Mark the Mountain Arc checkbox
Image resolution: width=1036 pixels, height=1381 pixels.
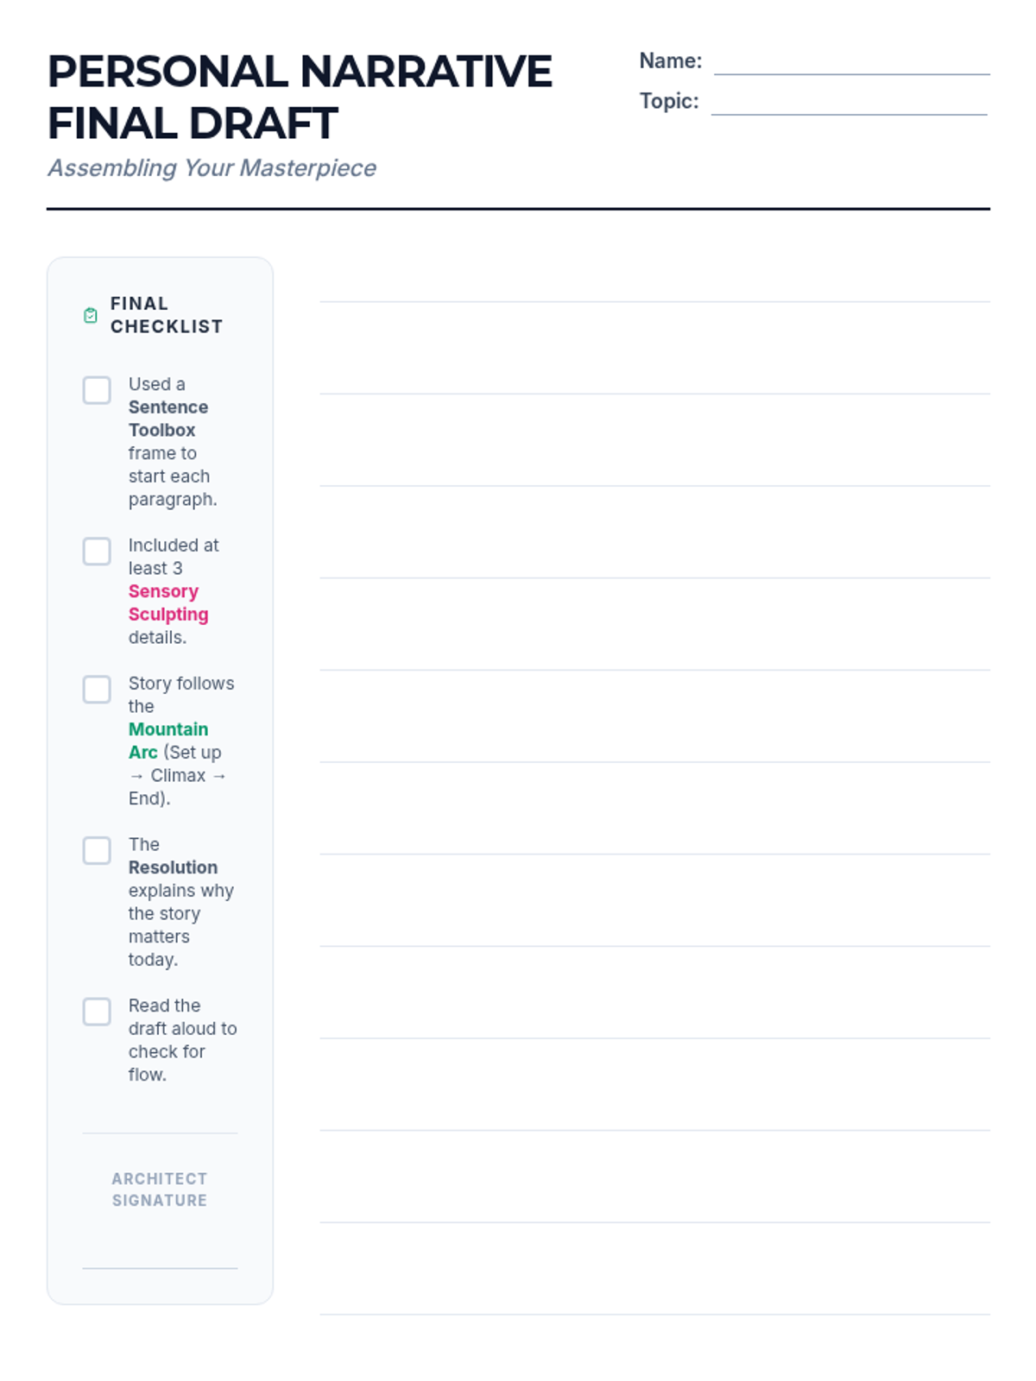point(97,690)
